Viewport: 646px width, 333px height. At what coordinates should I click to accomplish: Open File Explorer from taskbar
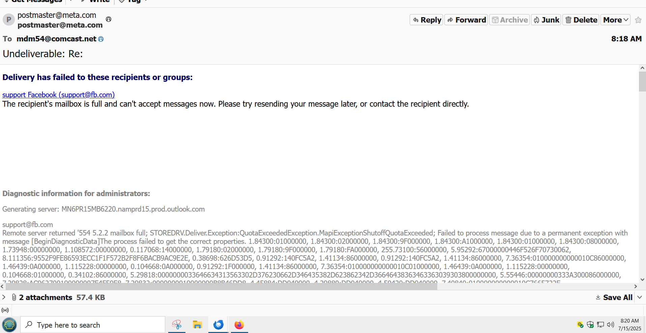197,325
